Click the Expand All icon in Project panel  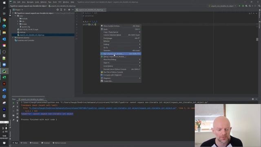pos(61,10)
